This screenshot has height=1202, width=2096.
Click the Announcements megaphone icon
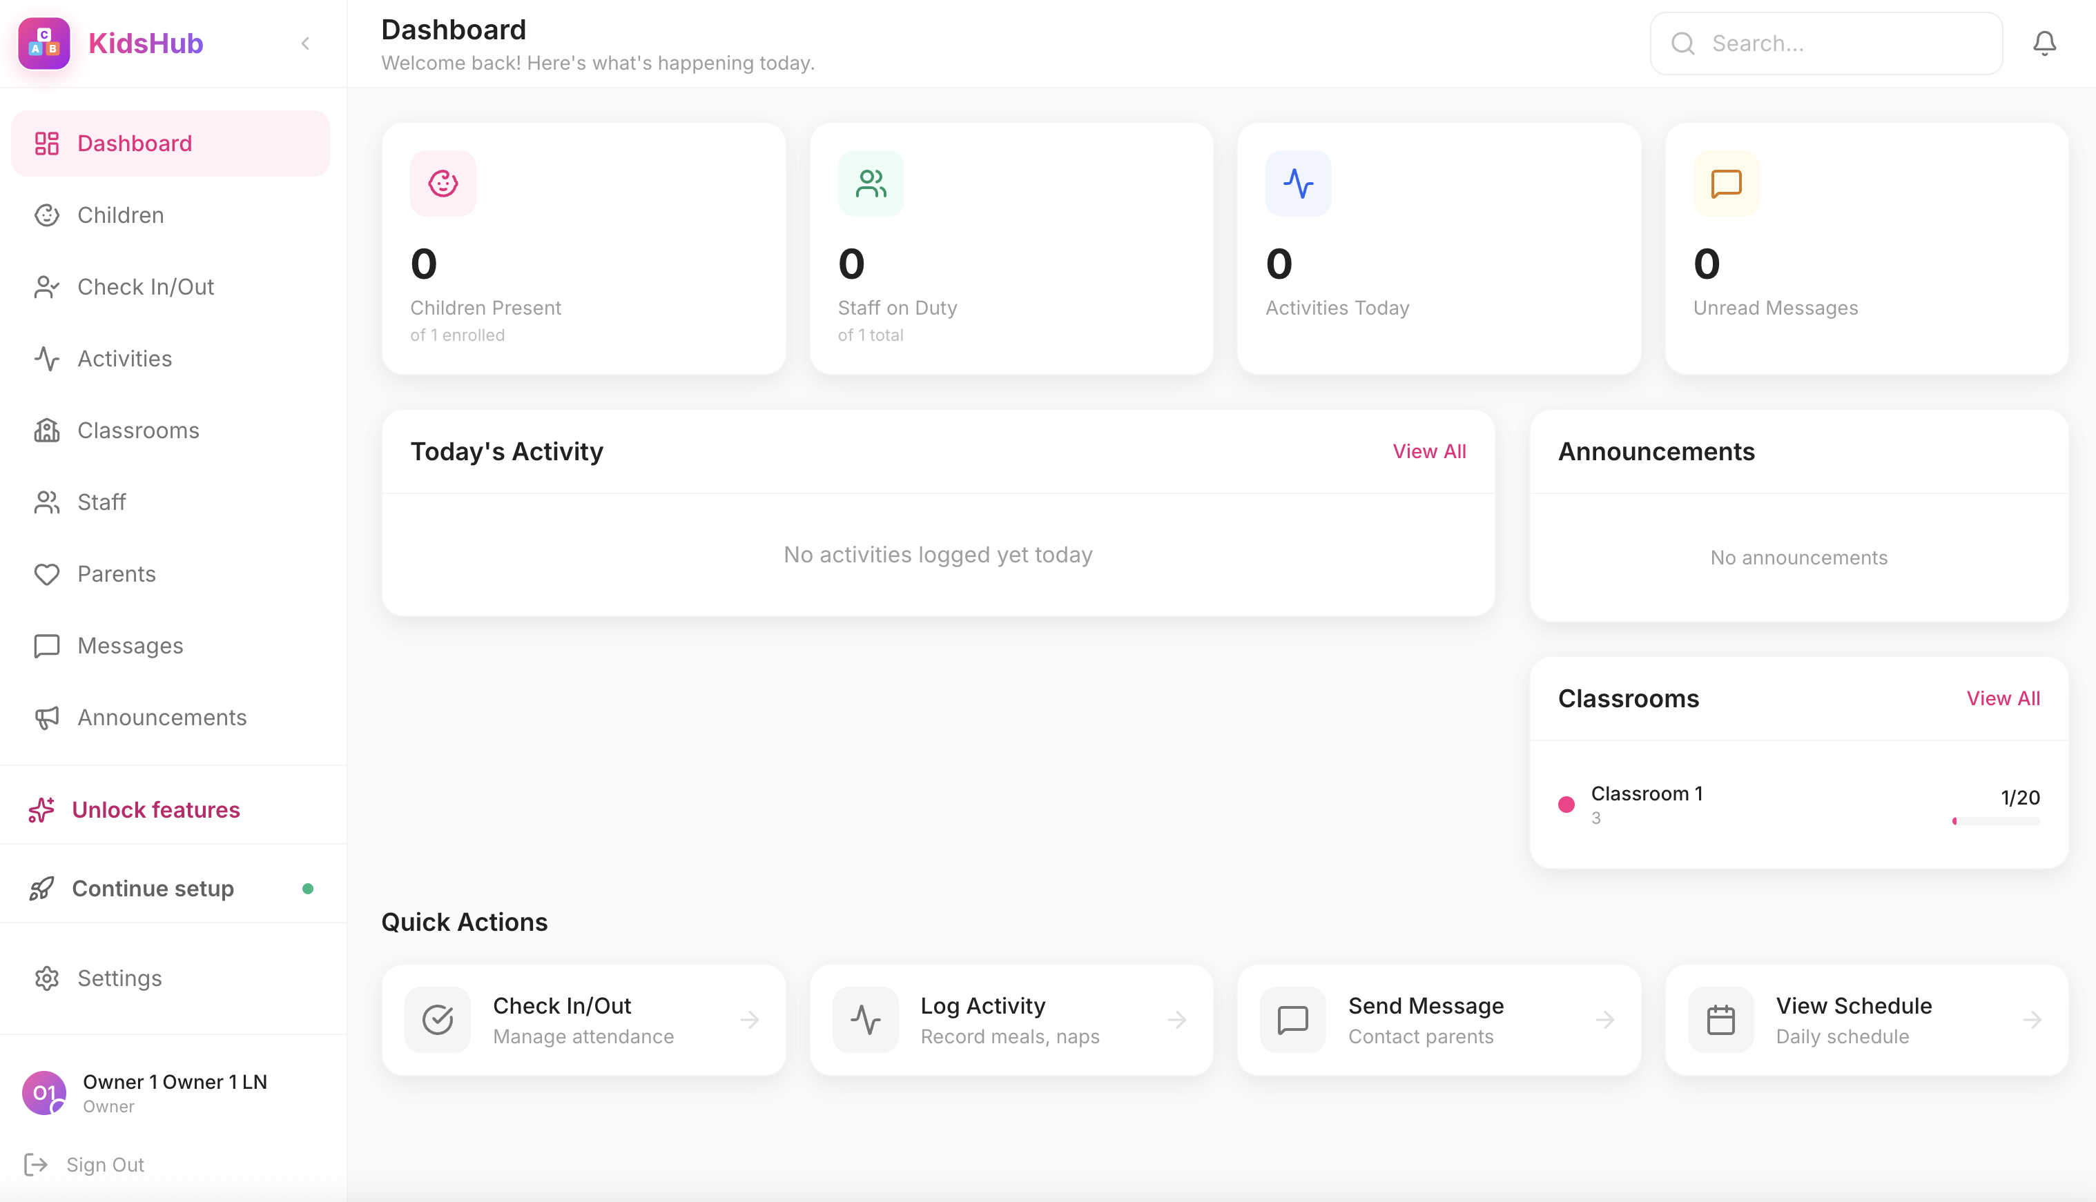click(47, 718)
